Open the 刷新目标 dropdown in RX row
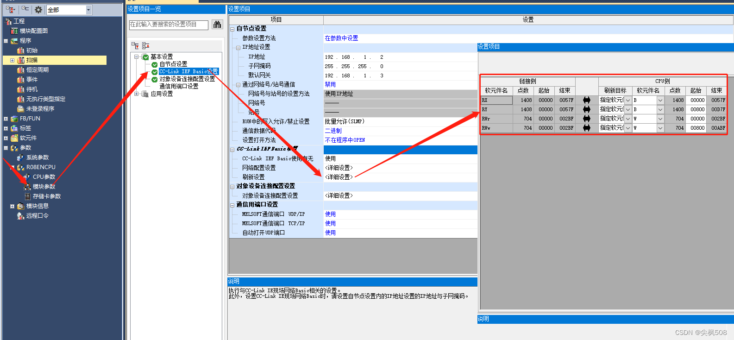The image size is (734, 340). (628, 100)
